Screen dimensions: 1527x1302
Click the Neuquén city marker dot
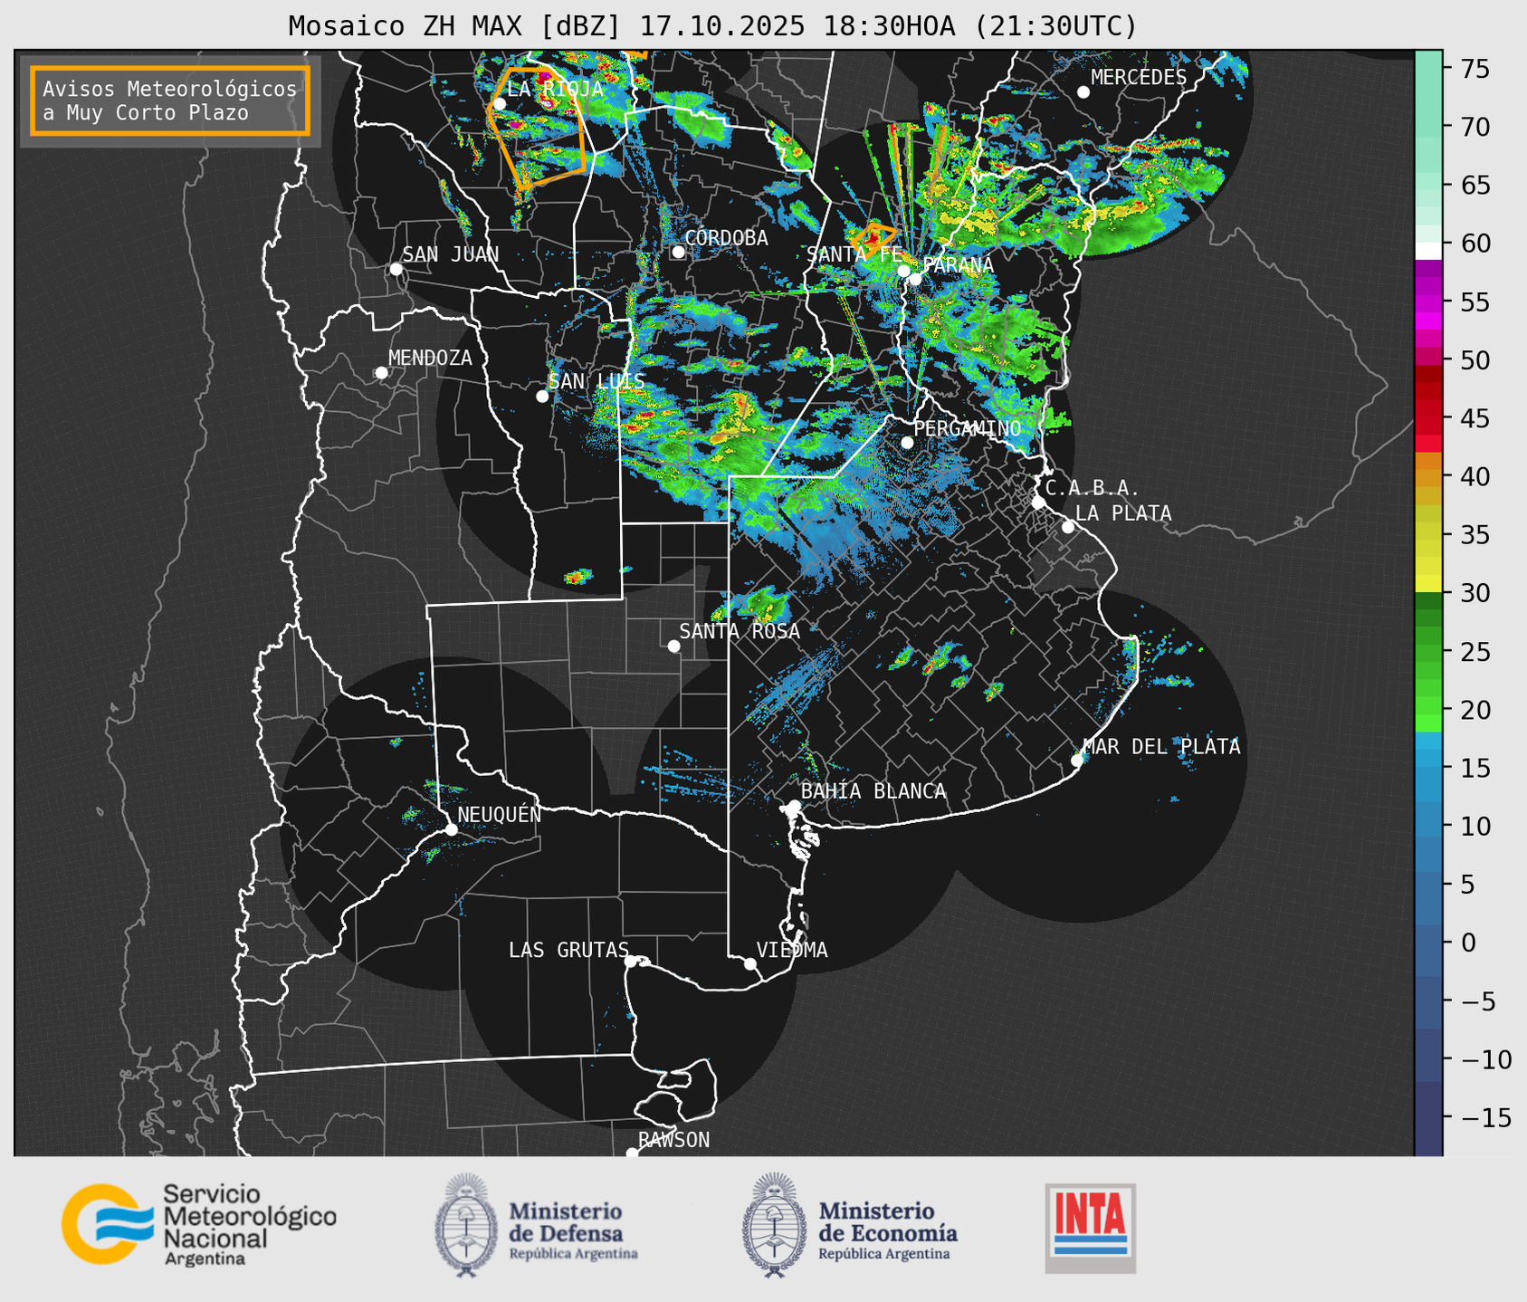pos(451,829)
